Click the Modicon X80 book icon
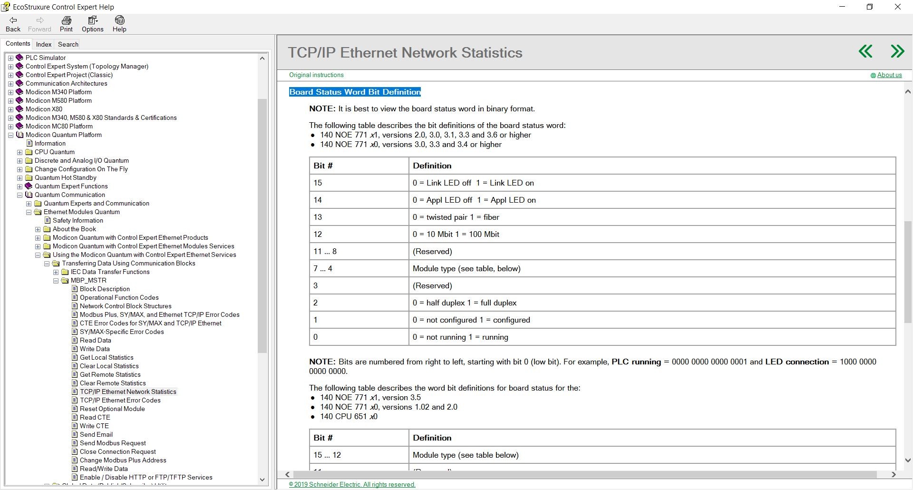The height and width of the screenshot is (490, 913). coord(19,109)
